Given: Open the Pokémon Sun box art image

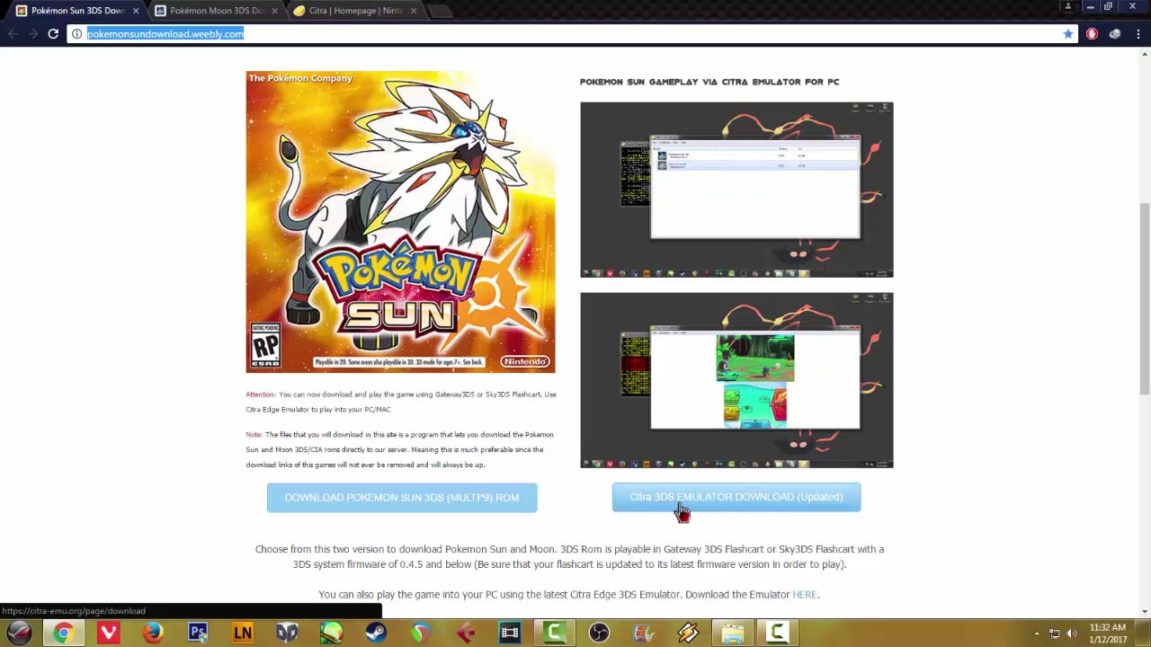Looking at the screenshot, I should click(400, 222).
